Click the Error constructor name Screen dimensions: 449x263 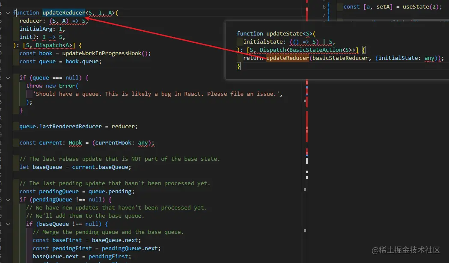[67, 86]
